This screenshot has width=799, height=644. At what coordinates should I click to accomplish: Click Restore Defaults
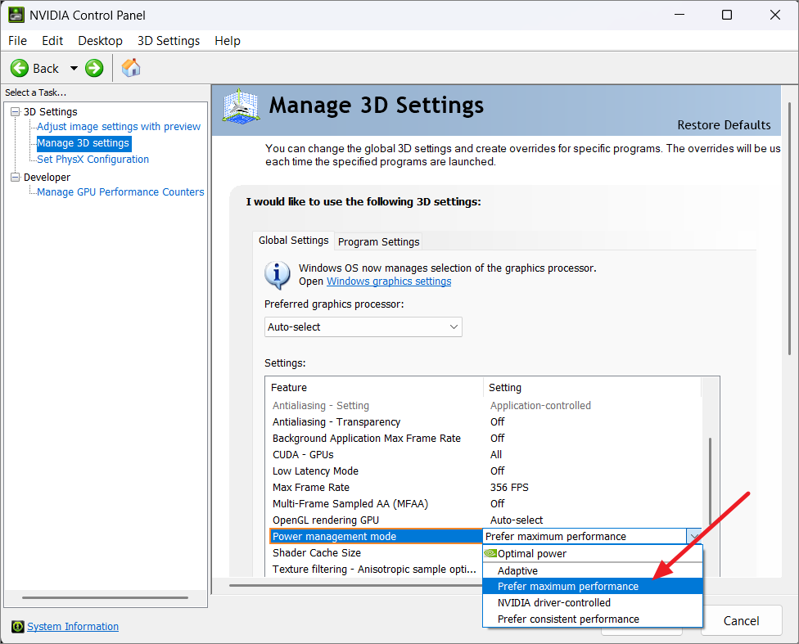tap(724, 125)
